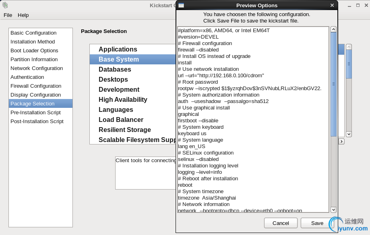
Task: Click the 'firewall --disabled' line in preview
Action: (x=198, y=50)
